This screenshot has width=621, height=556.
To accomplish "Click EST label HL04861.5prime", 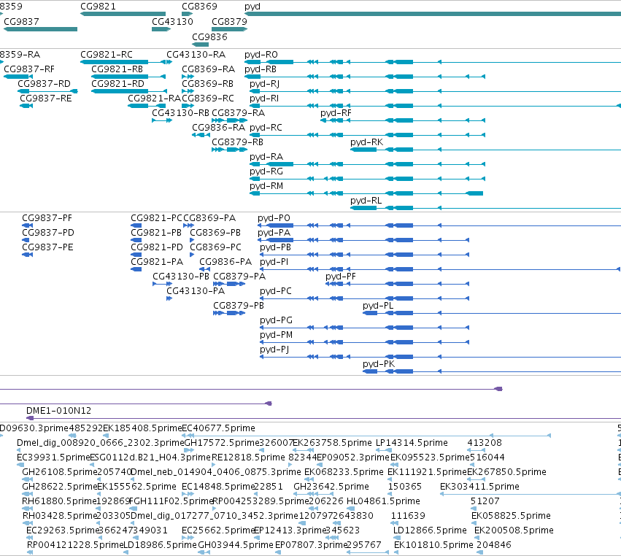I will pyautogui.click(x=383, y=501).
